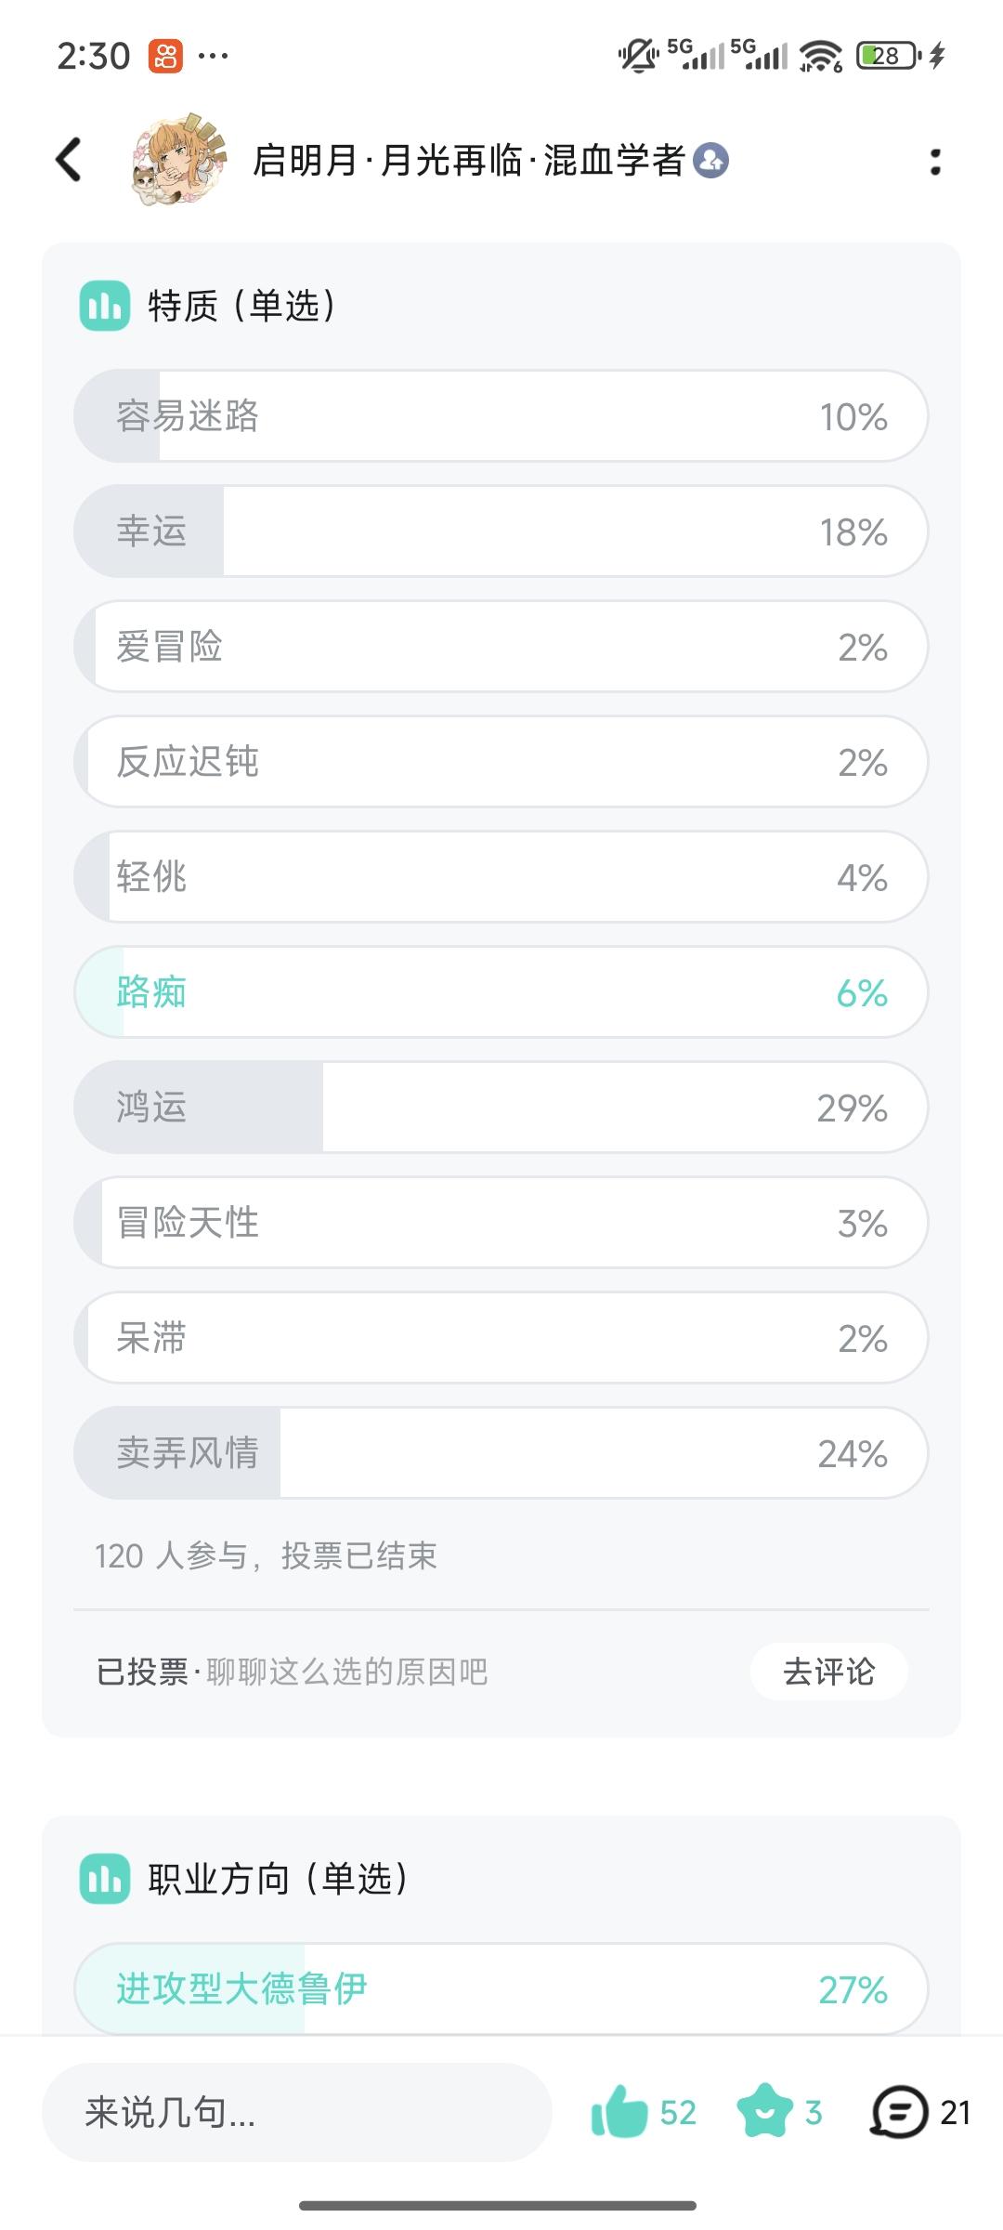Select the 容易迷路 poll option

[501, 416]
